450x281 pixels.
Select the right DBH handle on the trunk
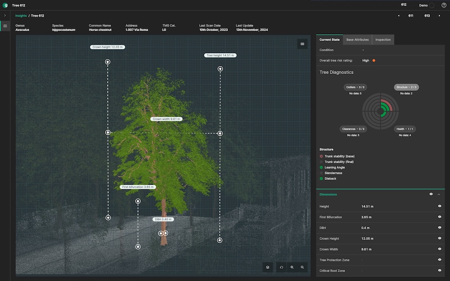(166, 233)
